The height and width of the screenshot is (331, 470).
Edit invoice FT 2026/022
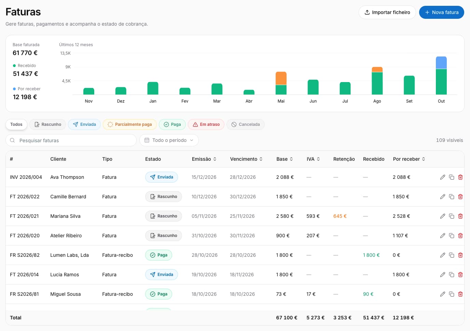click(x=443, y=197)
